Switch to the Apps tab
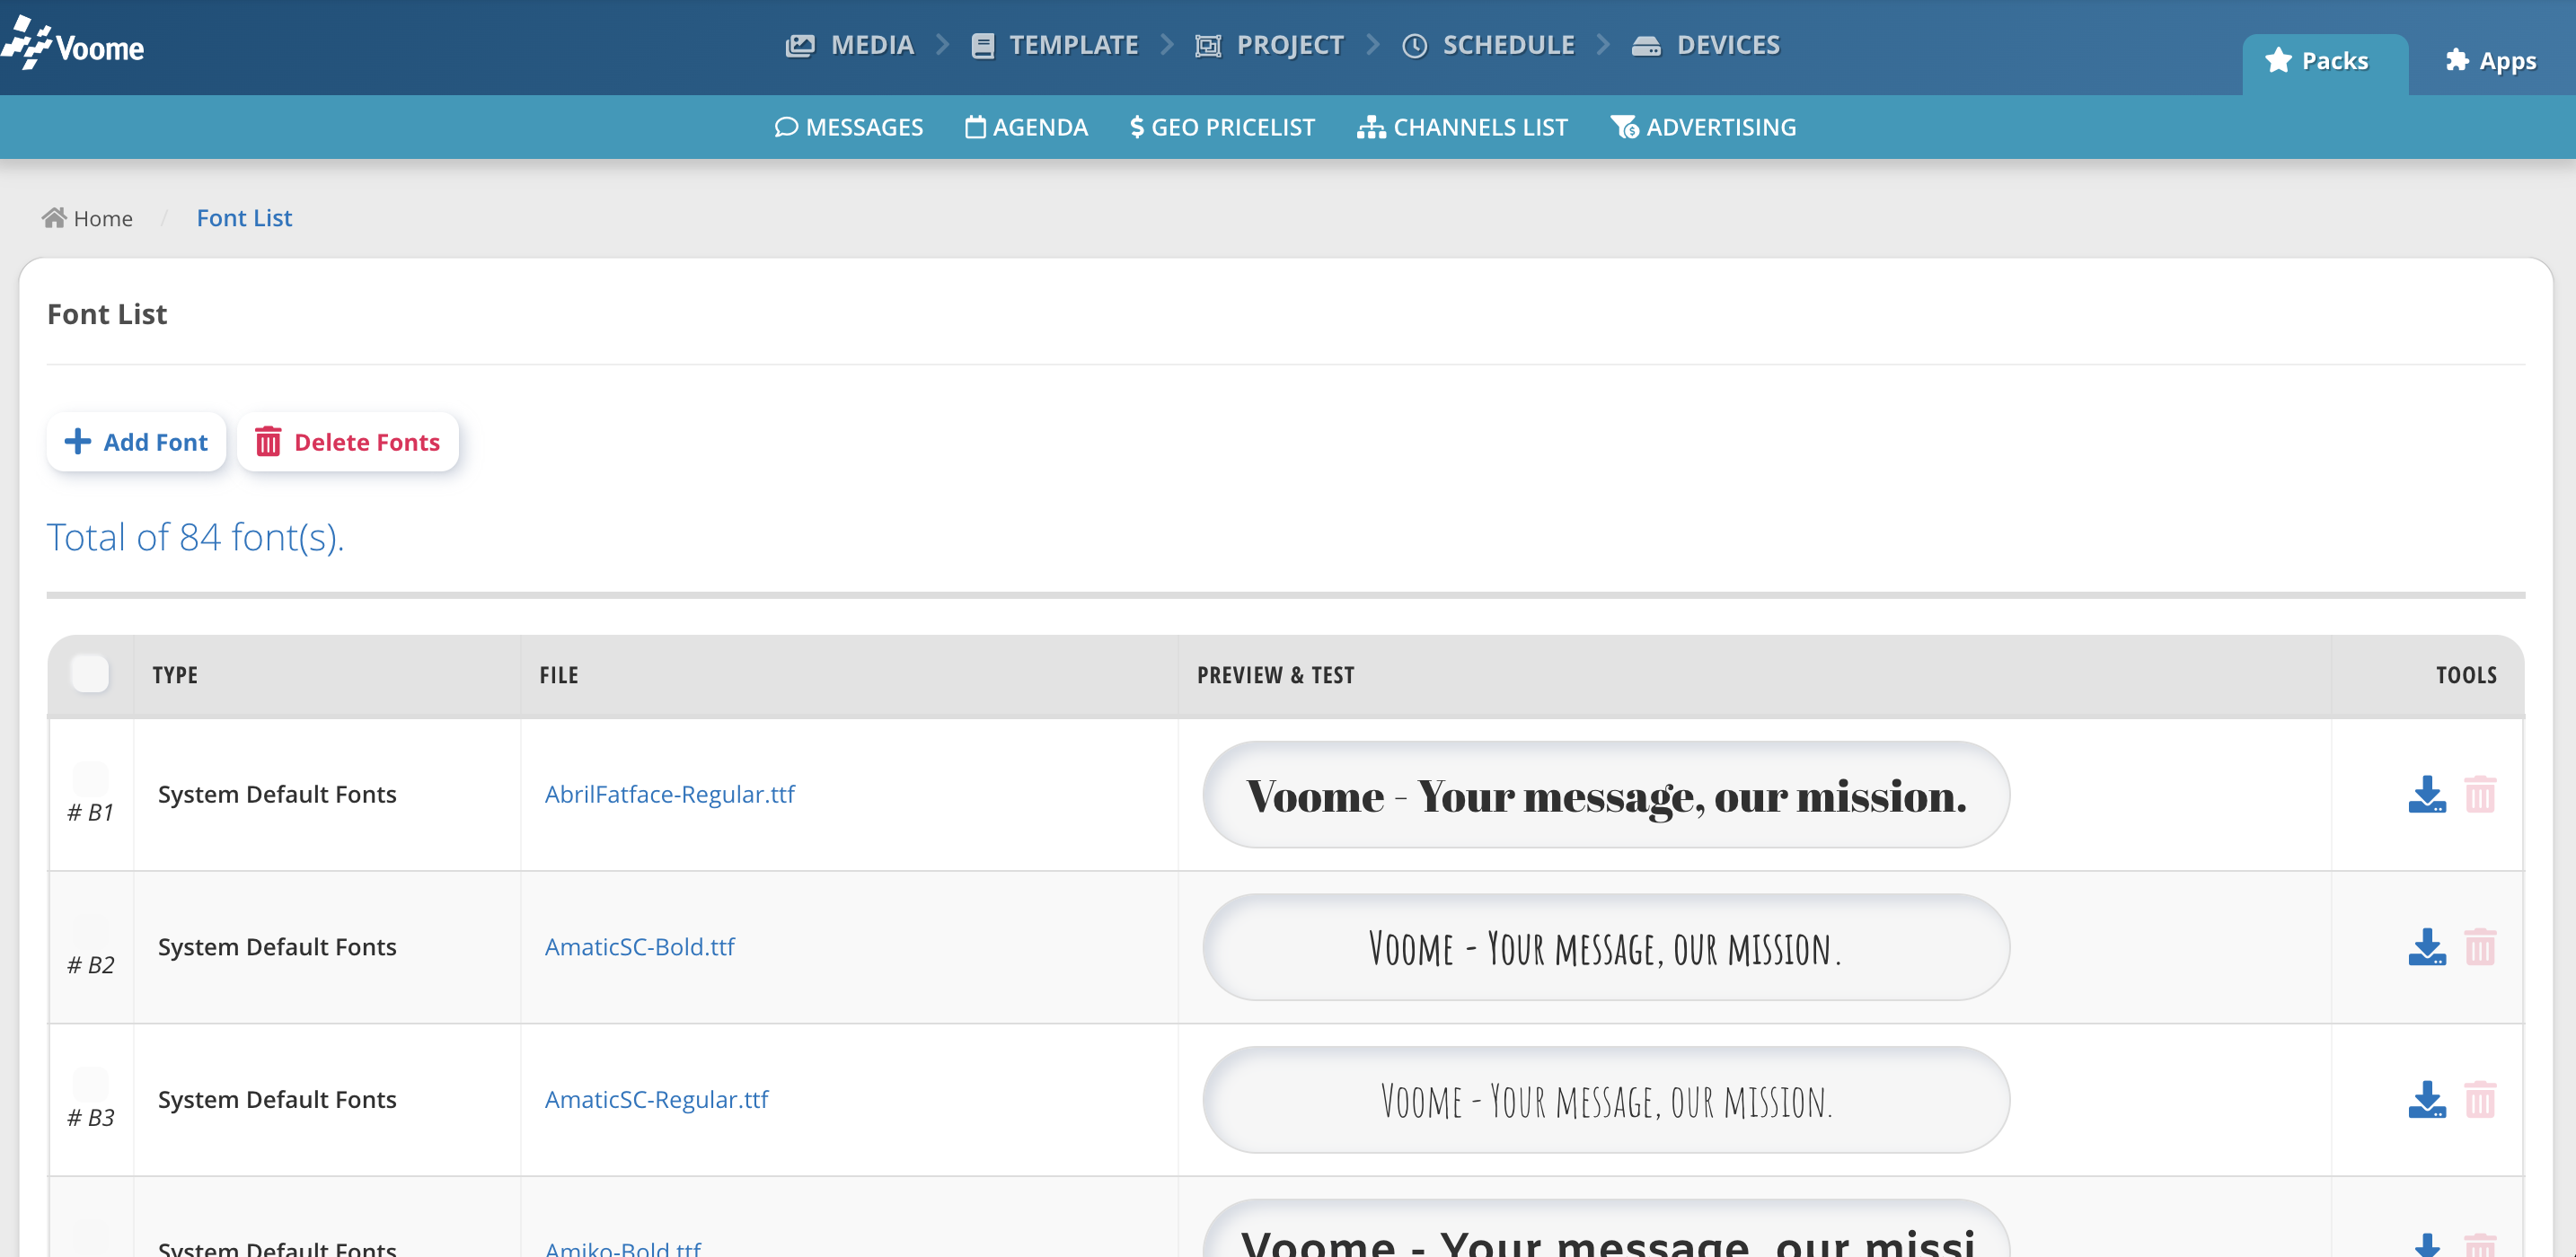The image size is (2576, 1257). 2491,62
